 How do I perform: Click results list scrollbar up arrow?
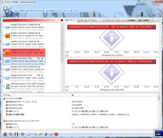coord(159,95)
